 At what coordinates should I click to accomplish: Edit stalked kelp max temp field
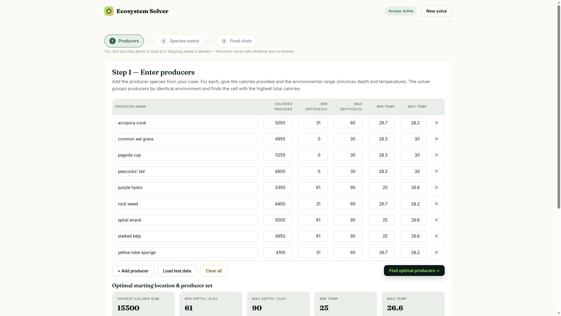(x=414, y=236)
